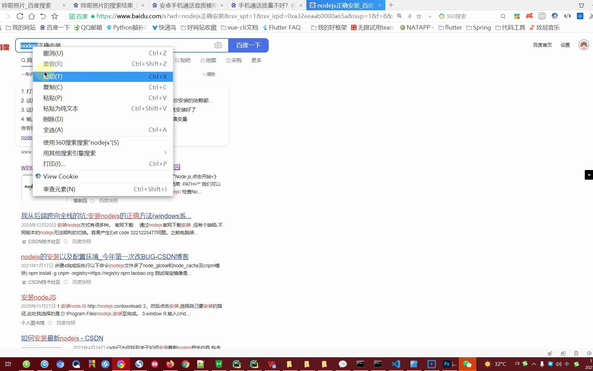This screenshot has width=593, height=371.
Task: Choose 复制(C) from context menu
Action: (103, 87)
